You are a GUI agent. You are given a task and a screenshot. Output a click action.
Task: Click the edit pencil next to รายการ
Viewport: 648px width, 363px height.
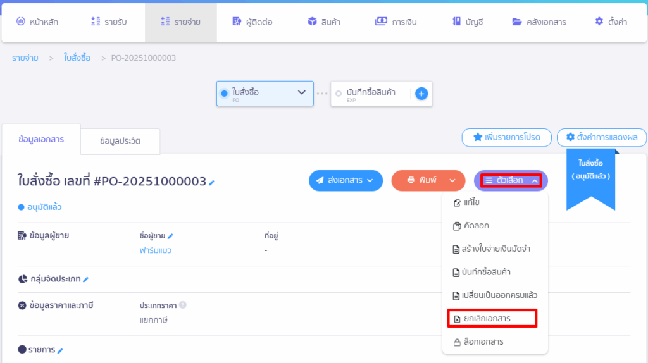pos(61,350)
